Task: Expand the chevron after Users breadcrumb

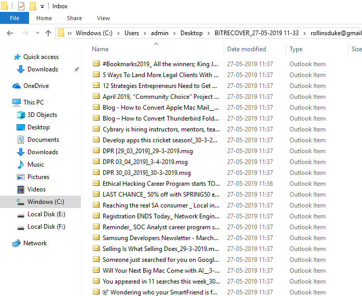Action: pos(145,34)
